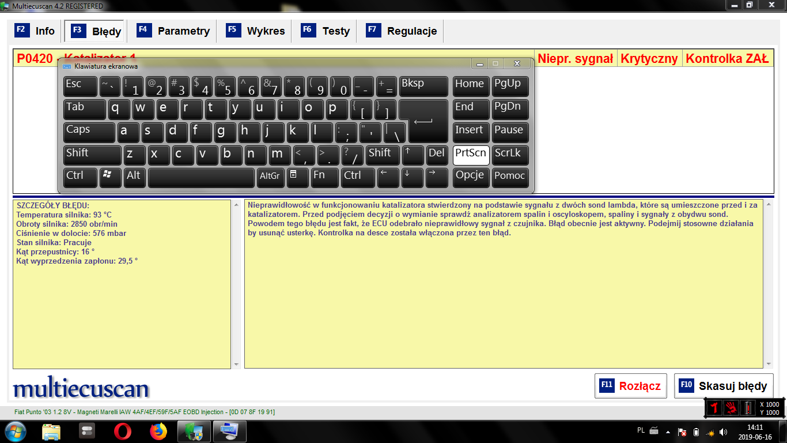This screenshot has width=787, height=443.
Task: Open Firefox from the taskbar
Action: [158, 431]
